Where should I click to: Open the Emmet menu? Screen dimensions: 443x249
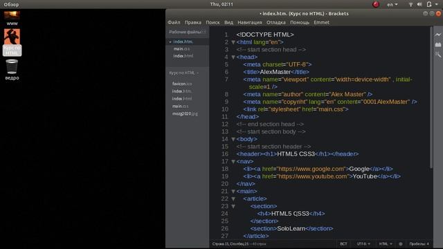click(x=321, y=22)
